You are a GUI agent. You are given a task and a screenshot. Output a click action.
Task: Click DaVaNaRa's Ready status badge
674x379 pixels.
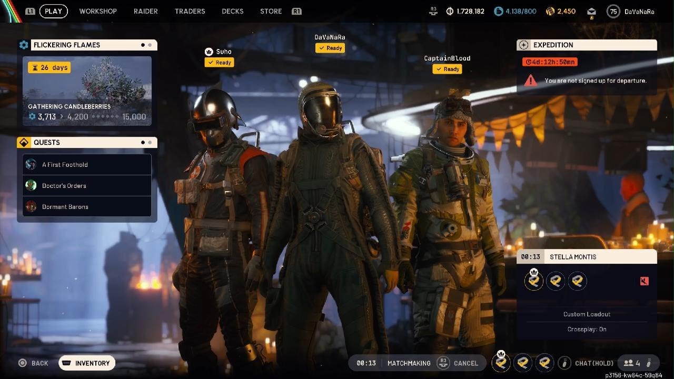330,48
